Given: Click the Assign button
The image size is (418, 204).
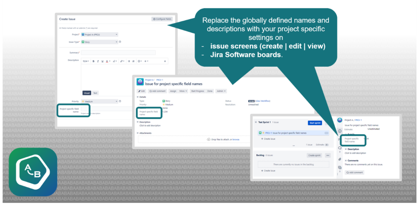Looking at the screenshot, I should [173, 91].
